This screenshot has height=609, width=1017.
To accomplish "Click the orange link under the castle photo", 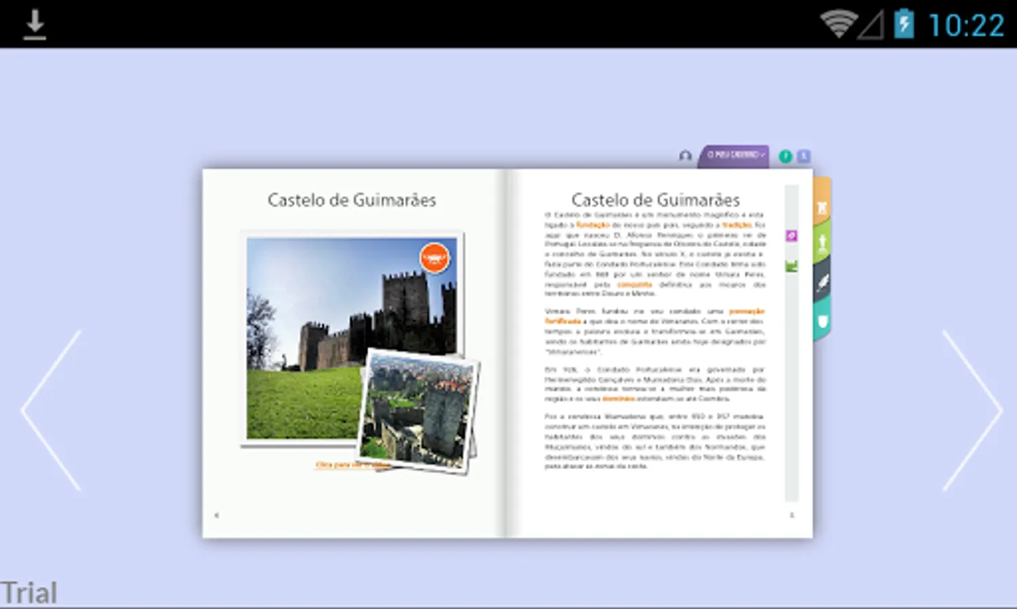I will pos(352,465).
